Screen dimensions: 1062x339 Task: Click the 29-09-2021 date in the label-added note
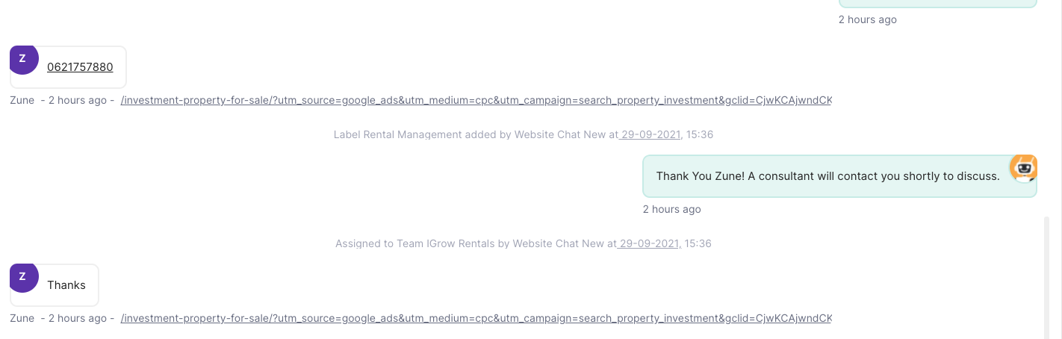tap(650, 134)
